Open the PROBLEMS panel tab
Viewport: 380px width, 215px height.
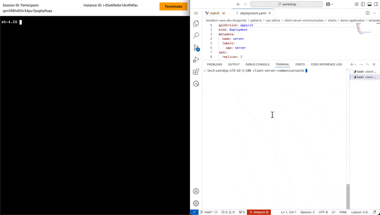[x=215, y=65]
